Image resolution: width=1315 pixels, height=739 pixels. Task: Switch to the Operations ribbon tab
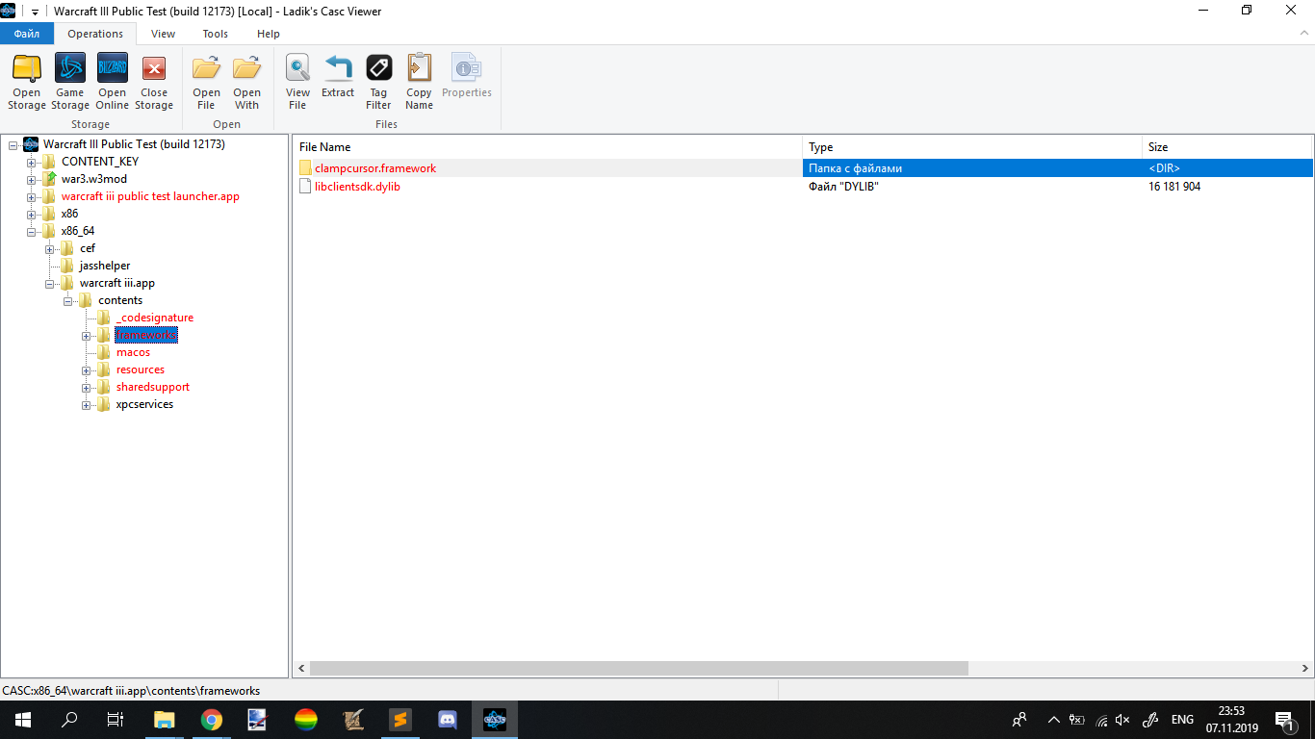(95, 34)
